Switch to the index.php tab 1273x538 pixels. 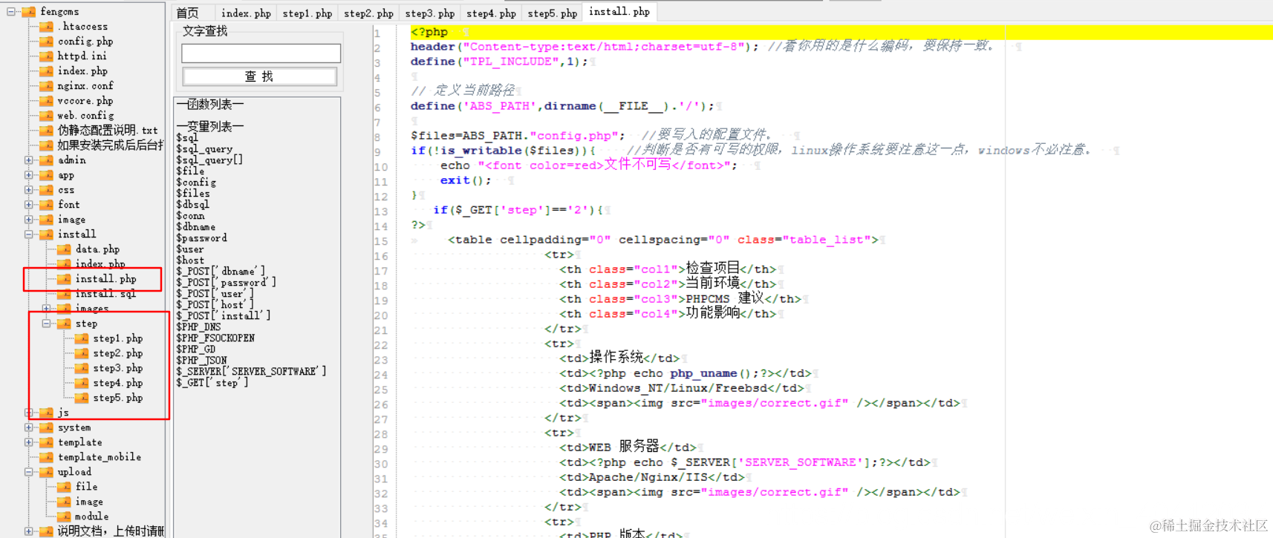pos(246,13)
